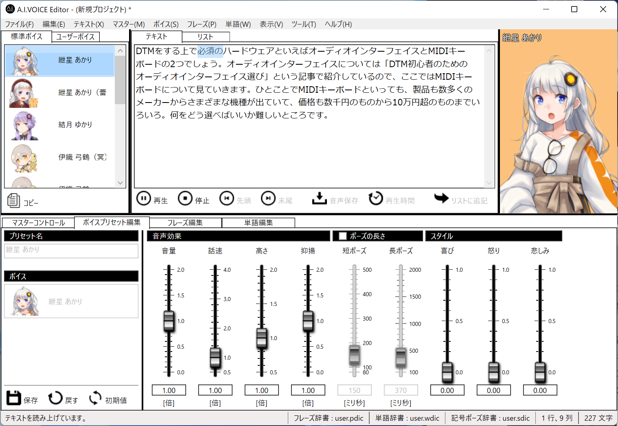The image size is (618, 426).
Task: Click the 高さ slider handle
Action: (262, 338)
